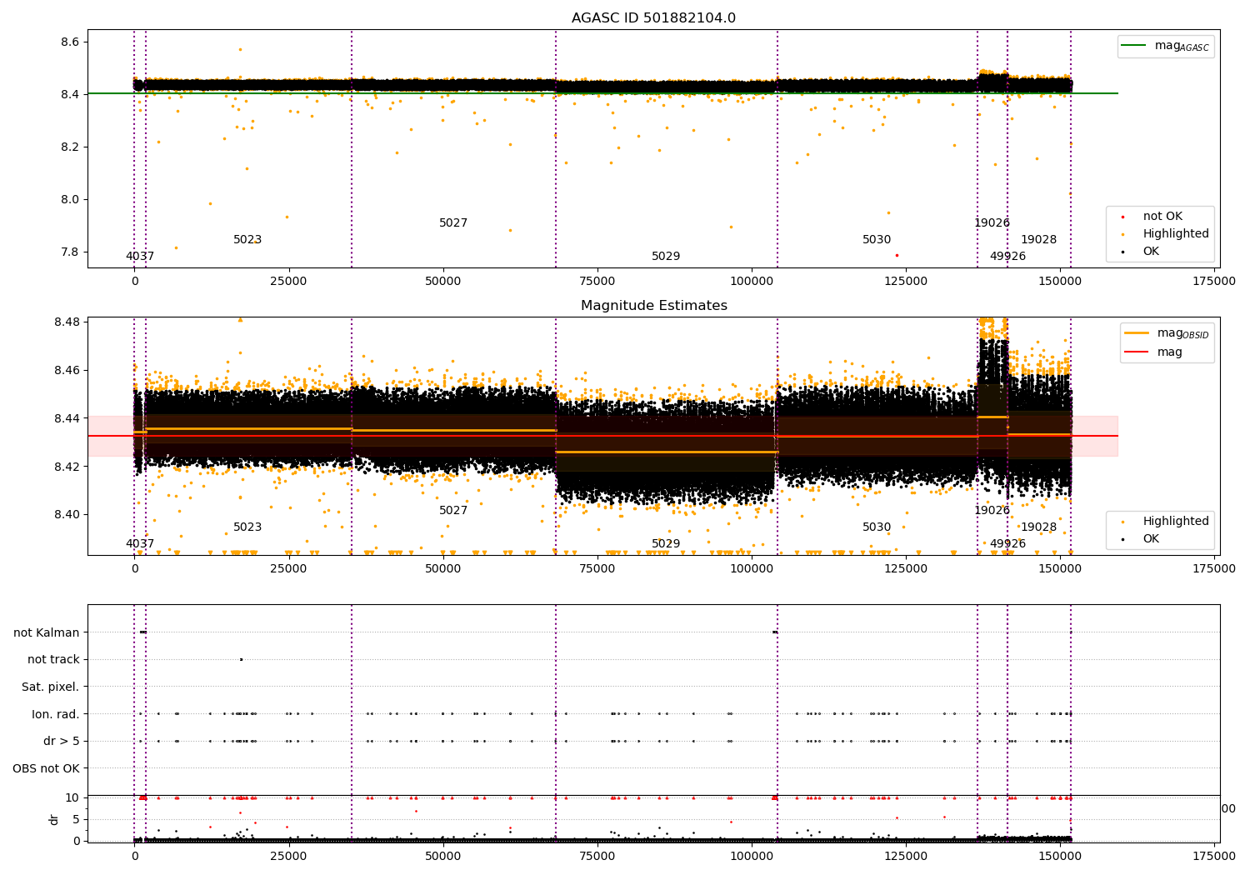Click OBSID label 5027 in Magnitude Estimates plot
The width and height of the screenshot is (1250, 875).
point(453,511)
